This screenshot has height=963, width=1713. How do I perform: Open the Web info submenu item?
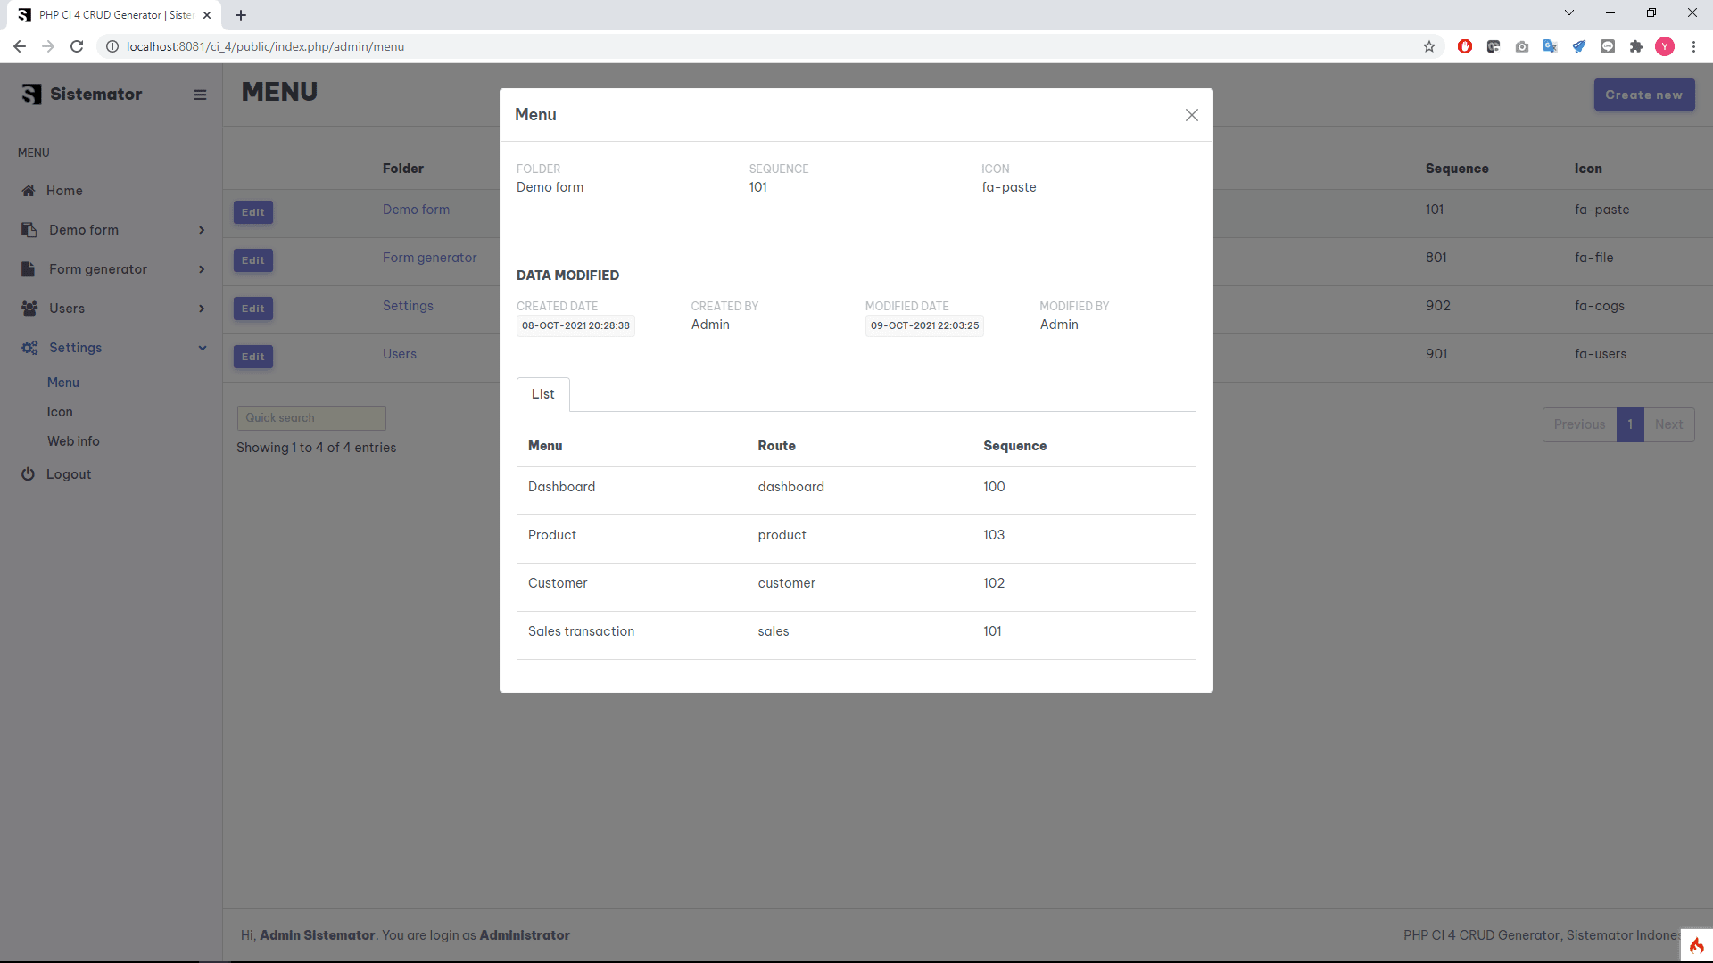coord(73,441)
